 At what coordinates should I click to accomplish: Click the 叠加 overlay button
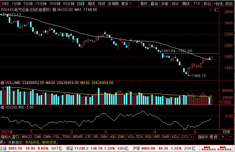[154, 4]
